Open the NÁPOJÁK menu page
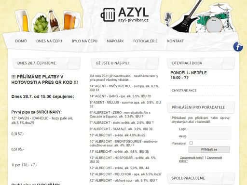Image resolution: width=247 pixels, height=185 pixels. 115,41
